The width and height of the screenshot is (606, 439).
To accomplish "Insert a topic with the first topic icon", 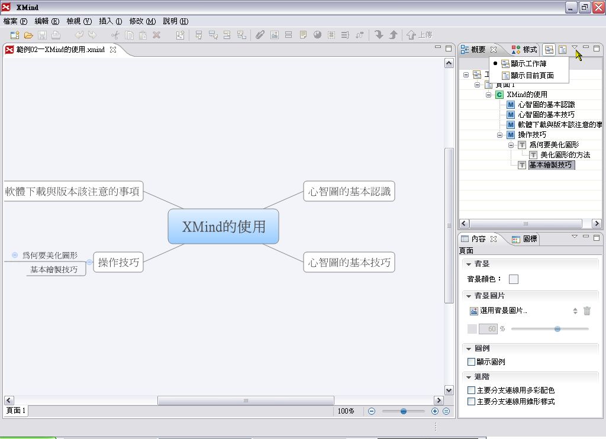I will coord(199,35).
